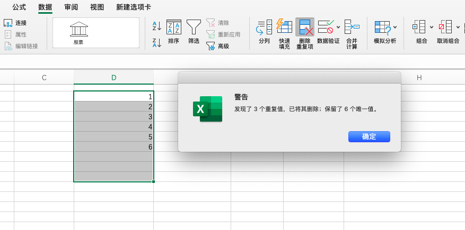Sort ascending A to Z

point(157,26)
